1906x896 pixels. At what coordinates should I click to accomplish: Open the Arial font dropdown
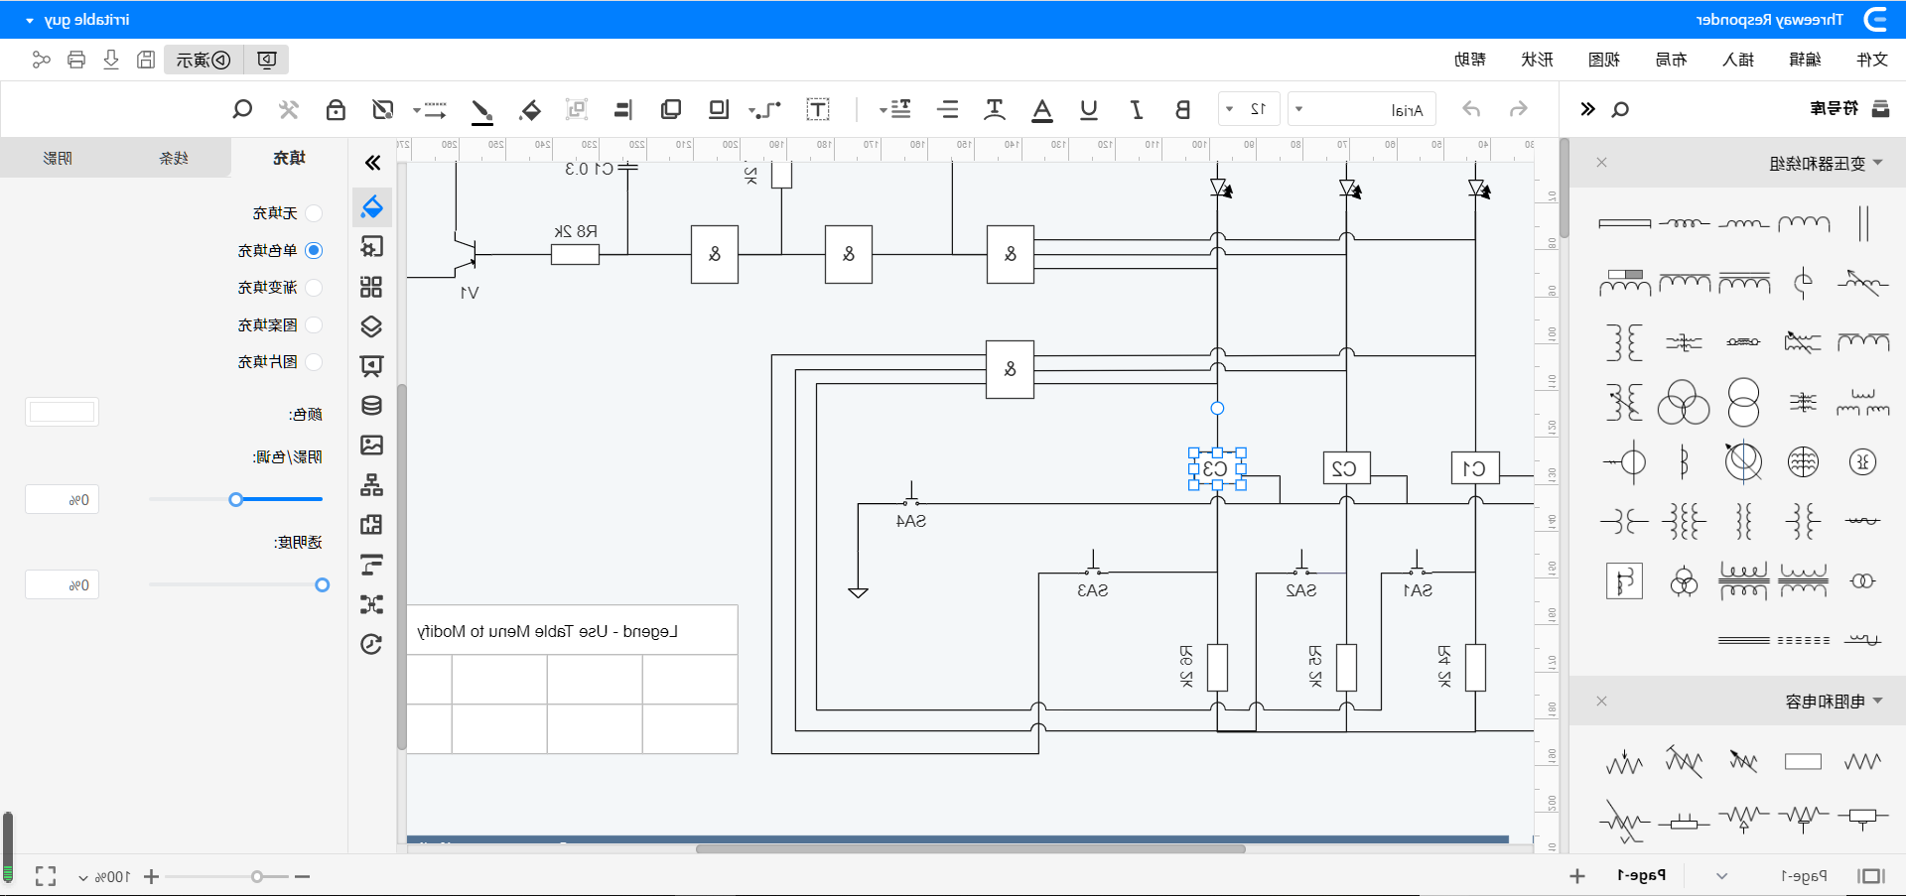tap(1361, 109)
